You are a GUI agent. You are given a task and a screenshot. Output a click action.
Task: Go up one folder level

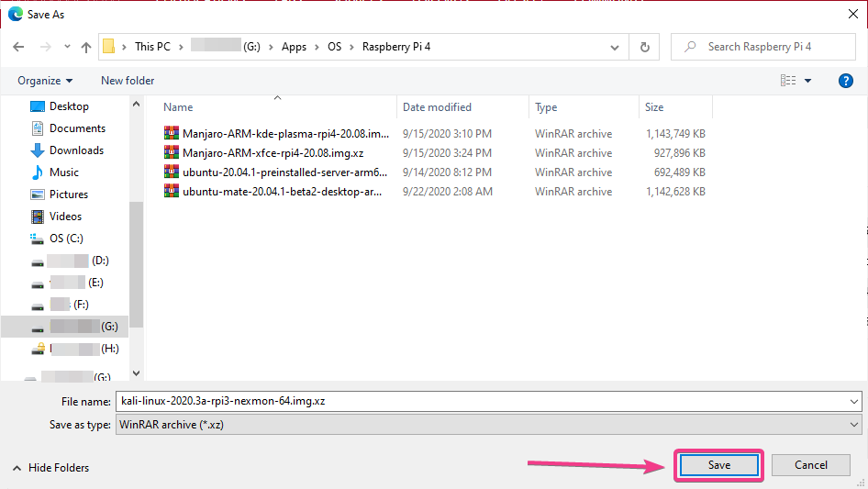point(86,47)
